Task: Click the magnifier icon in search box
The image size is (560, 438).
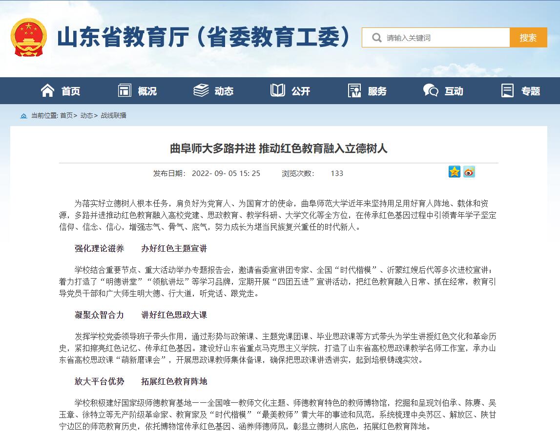Action: (x=376, y=38)
